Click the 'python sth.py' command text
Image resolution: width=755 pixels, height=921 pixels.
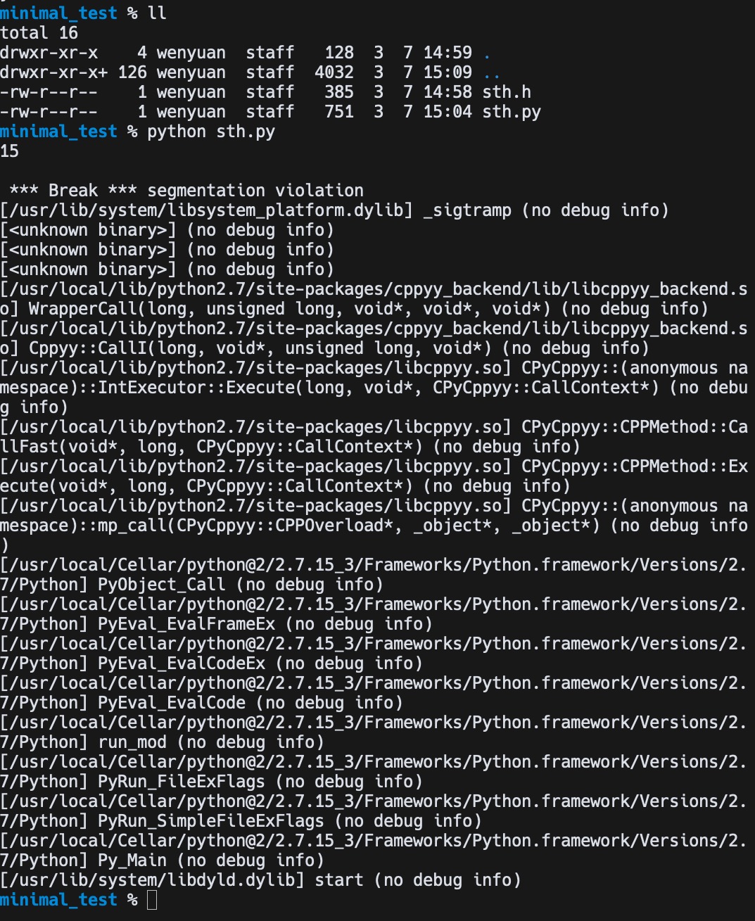[211, 132]
